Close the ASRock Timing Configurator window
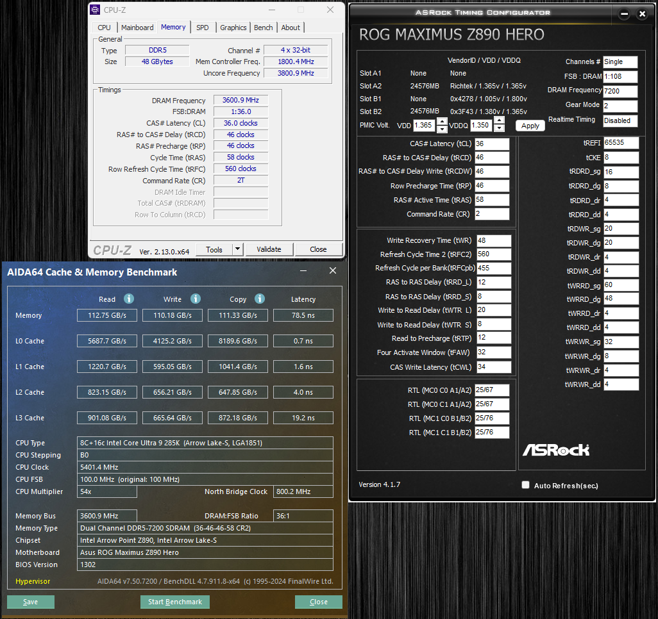Screen dimensions: 658x619 pos(642,14)
